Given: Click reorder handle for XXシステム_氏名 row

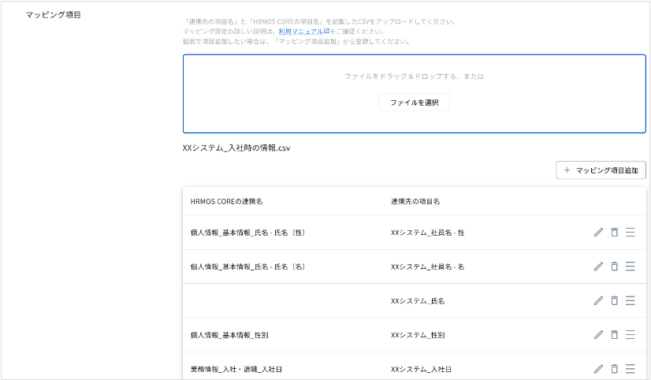Looking at the screenshot, I should point(630,300).
